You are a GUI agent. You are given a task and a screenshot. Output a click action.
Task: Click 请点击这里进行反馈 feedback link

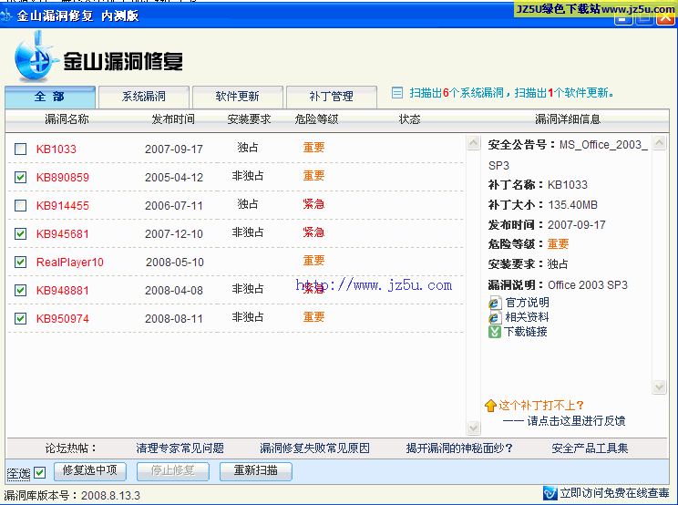(x=576, y=421)
